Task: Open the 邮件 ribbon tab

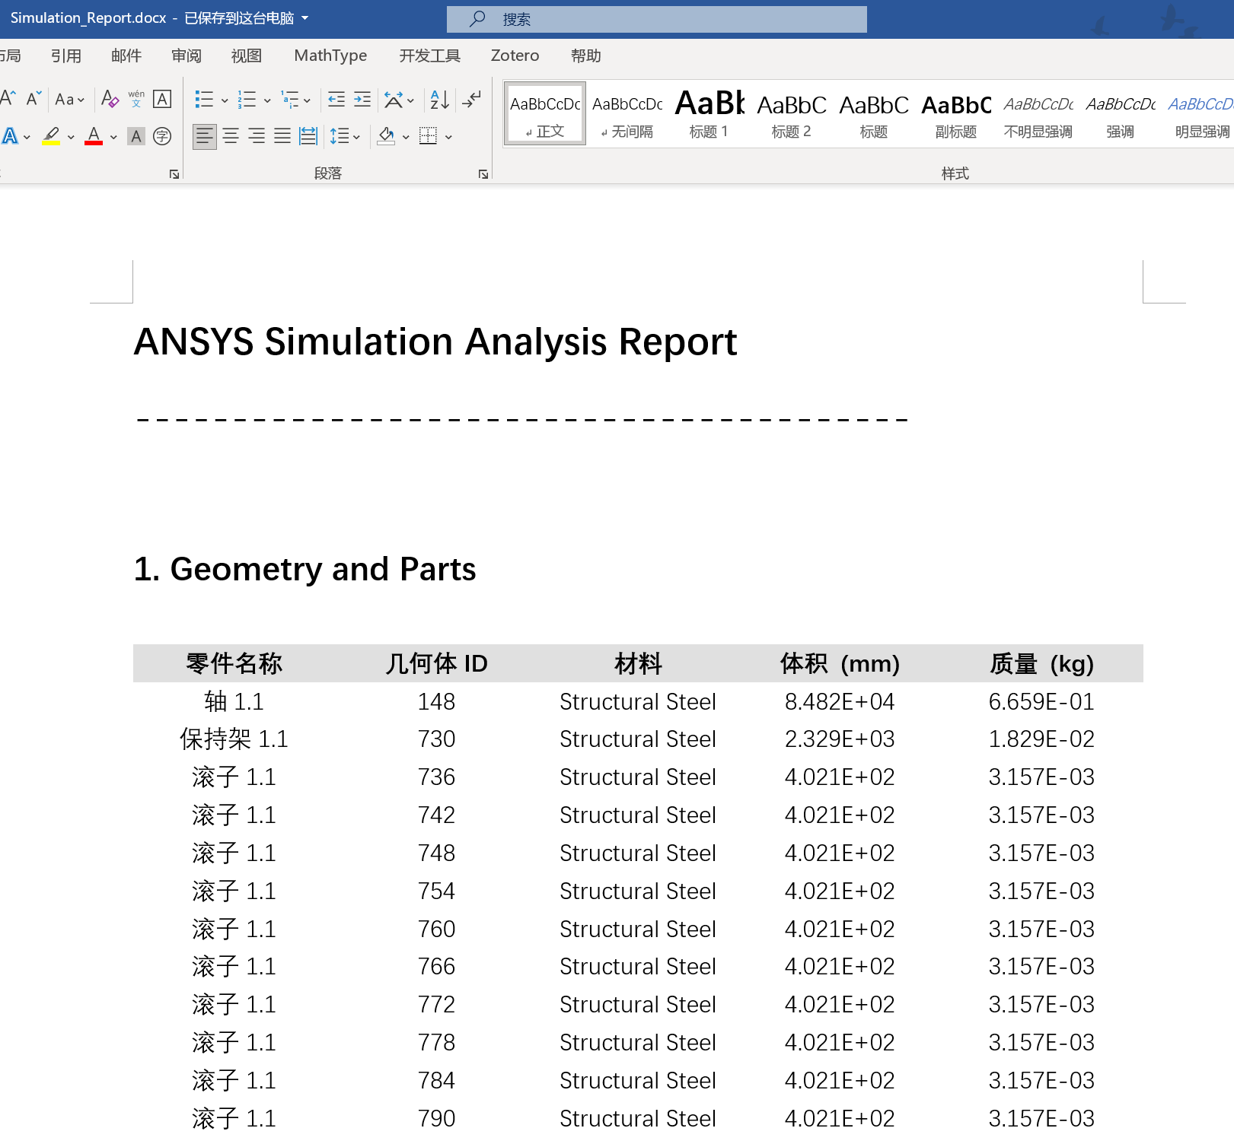Action: coord(126,56)
